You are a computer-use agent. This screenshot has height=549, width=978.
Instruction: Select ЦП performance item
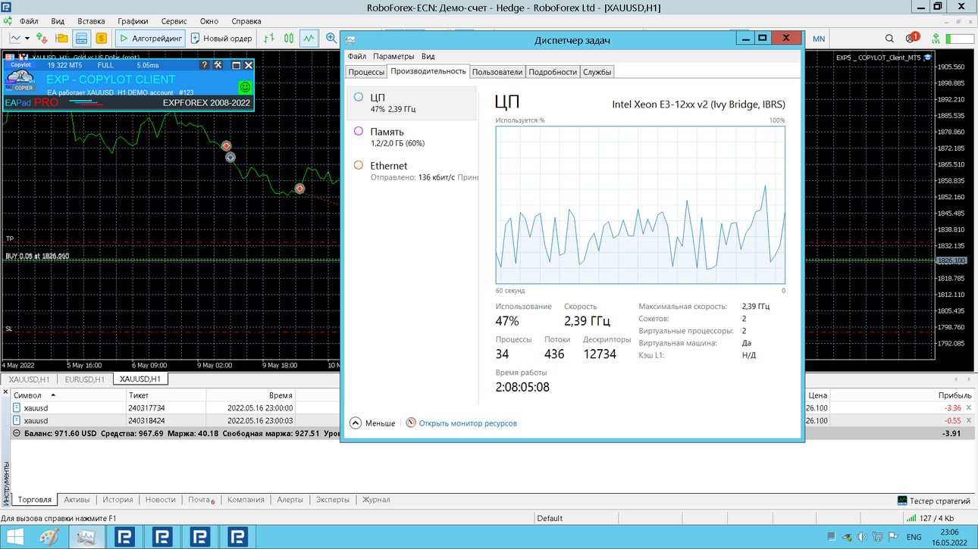point(411,103)
